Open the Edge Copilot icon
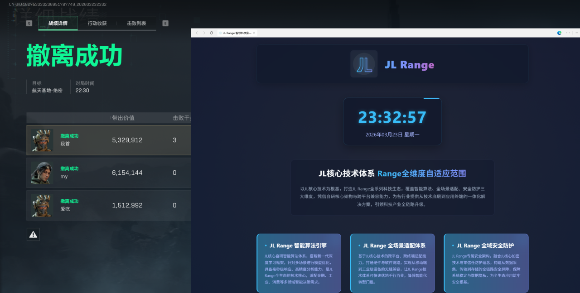 tap(559, 33)
